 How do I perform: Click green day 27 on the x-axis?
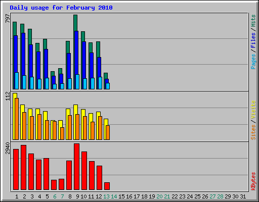tap(212, 196)
